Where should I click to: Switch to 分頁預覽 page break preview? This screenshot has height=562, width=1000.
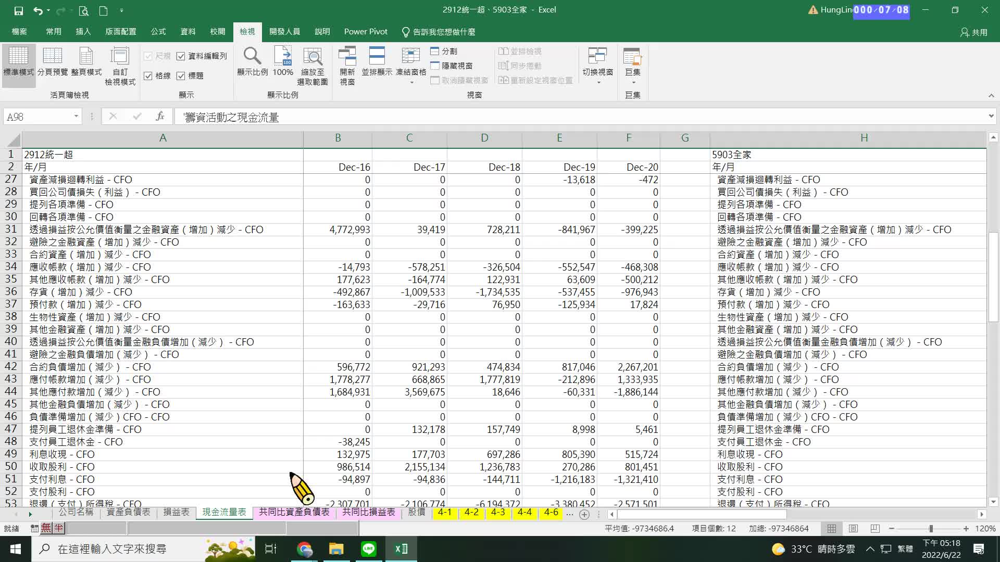click(x=53, y=61)
